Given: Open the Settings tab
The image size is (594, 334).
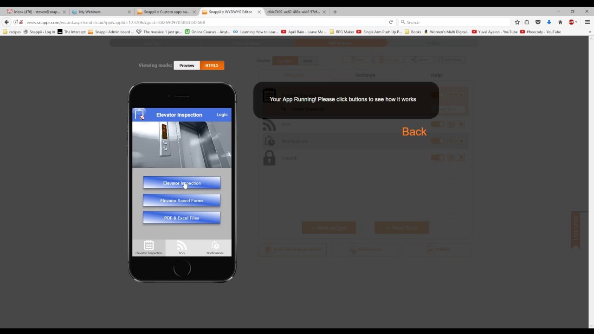Looking at the screenshot, I should click(365, 75).
